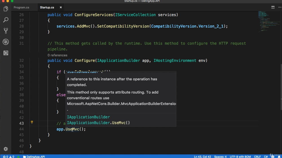Open the Search view in activity bar

(6, 20)
